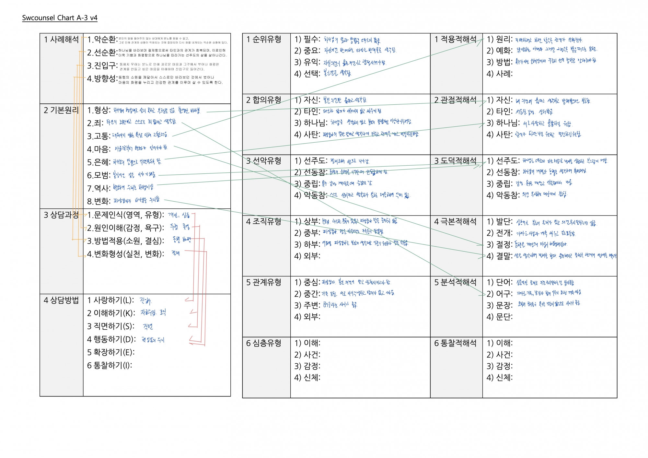Select the 3 상담과정 section label
The image size is (648, 458).
tap(61, 215)
